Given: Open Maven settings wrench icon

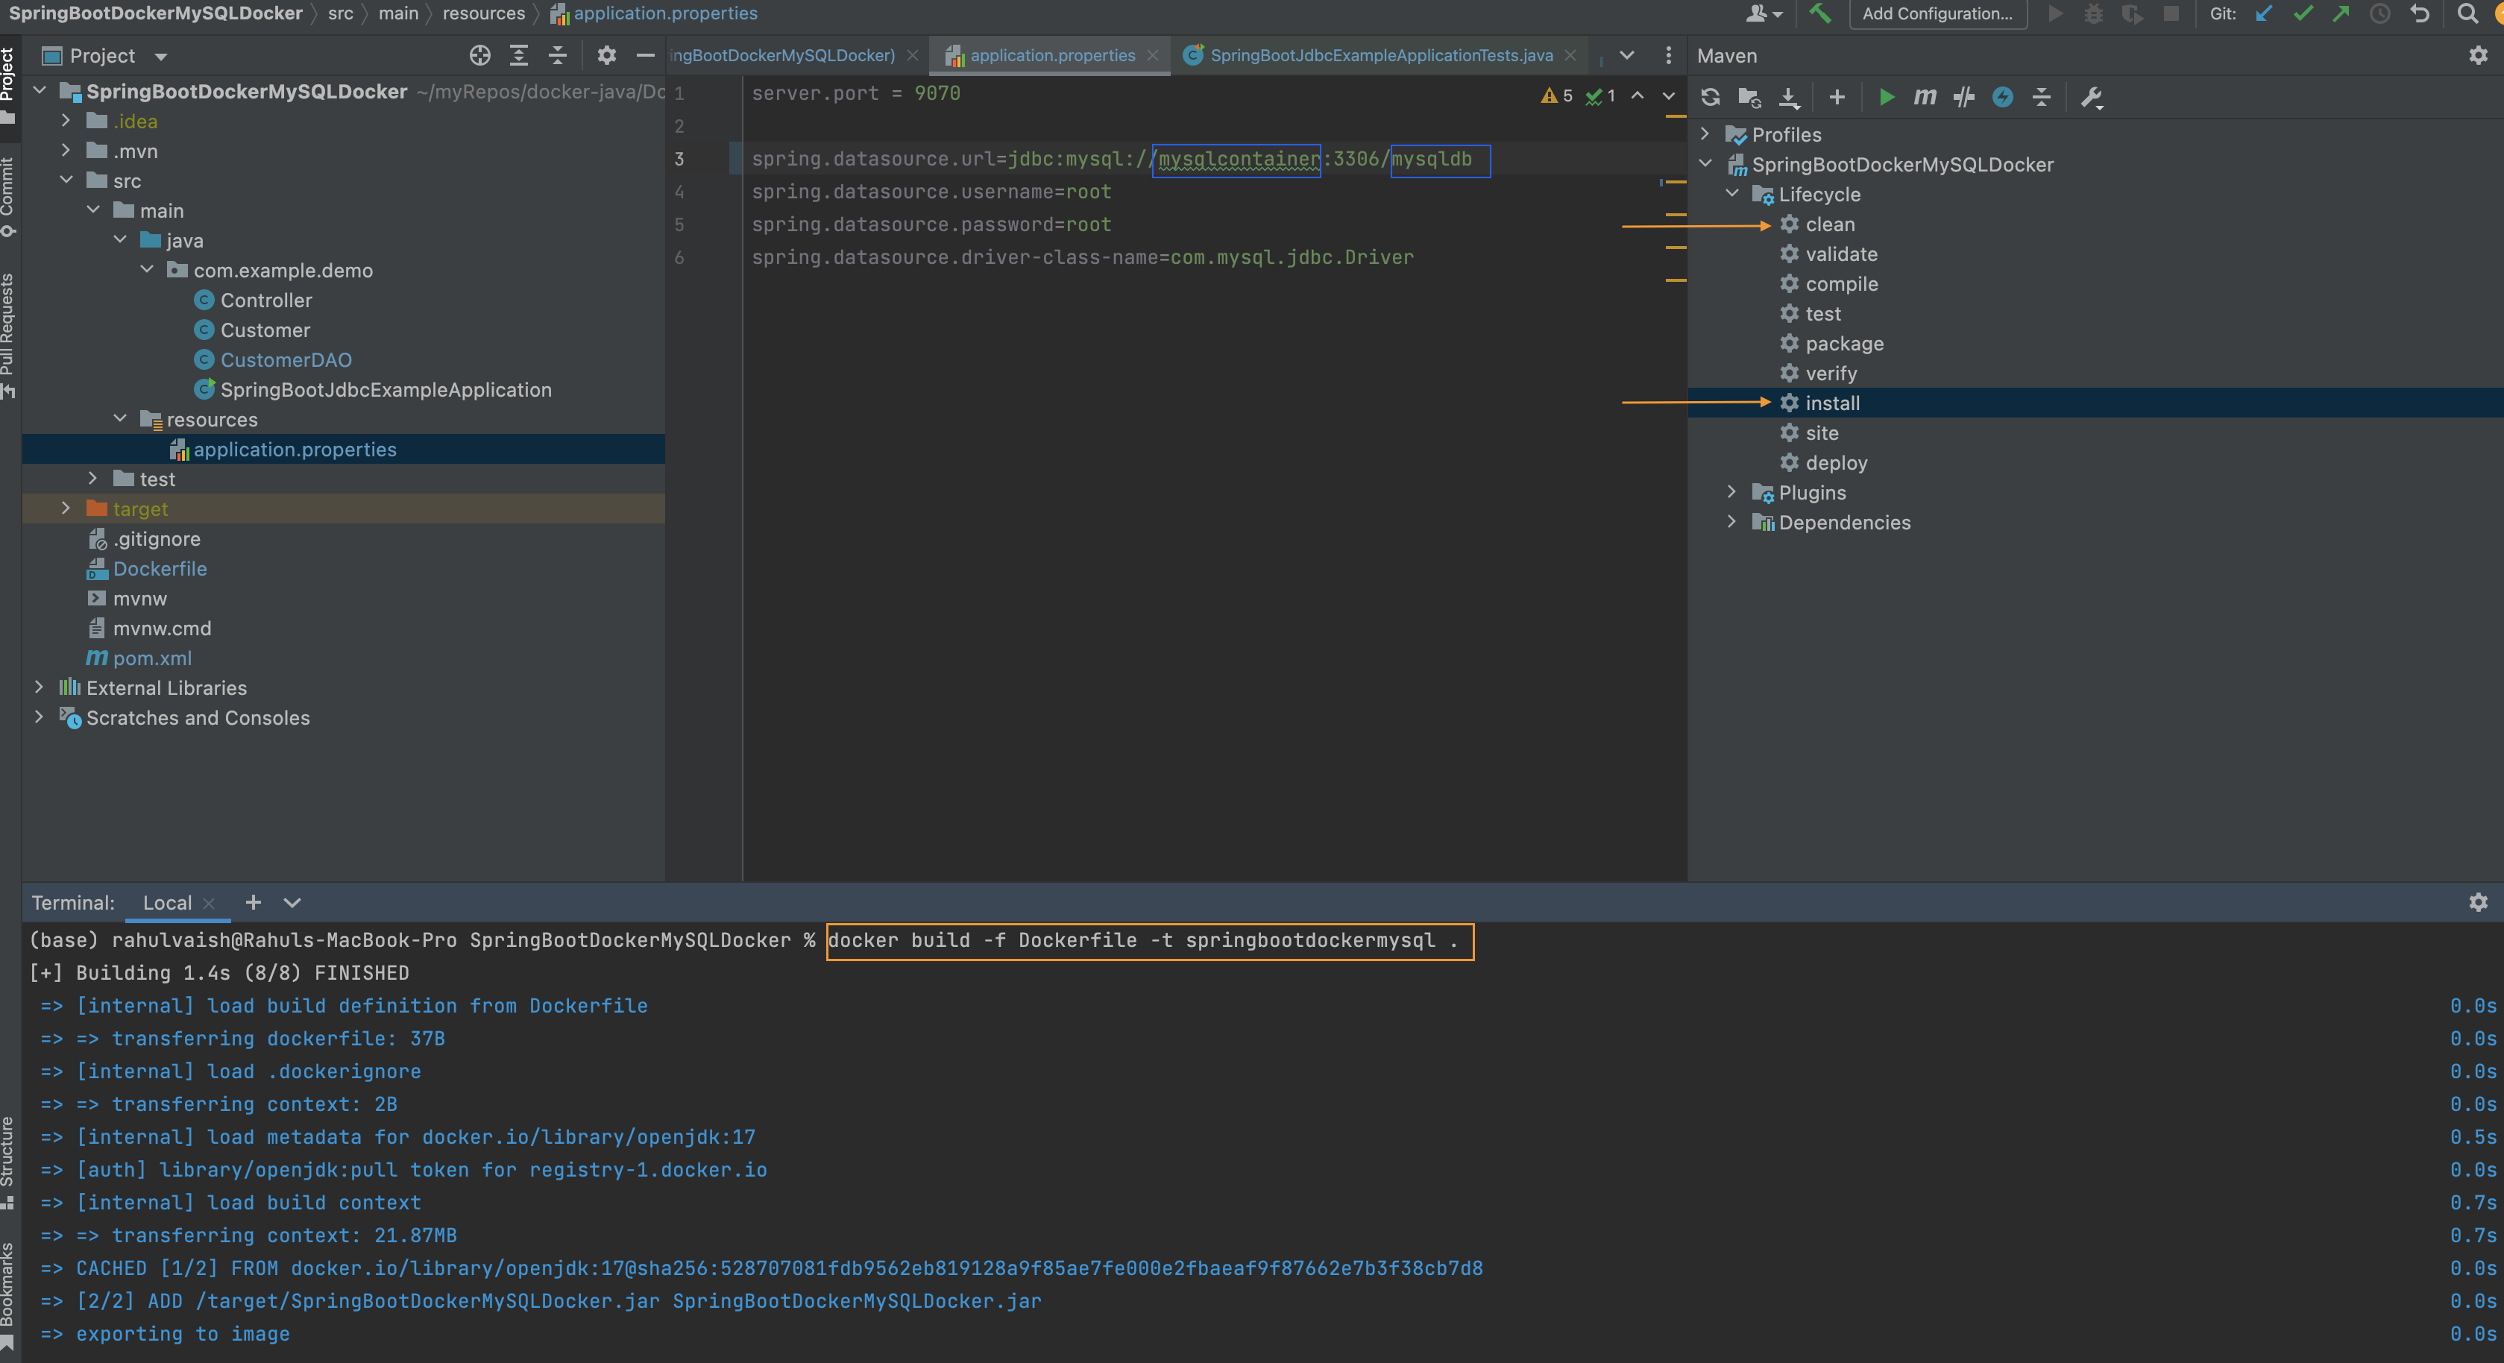Looking at the screenshot, I should [2092, 97].
